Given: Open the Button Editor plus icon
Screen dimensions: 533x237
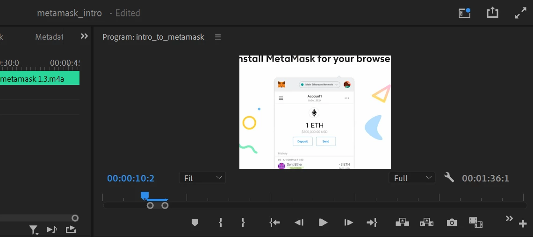Looking at the screenshot, I should click(x=523, y=224).
